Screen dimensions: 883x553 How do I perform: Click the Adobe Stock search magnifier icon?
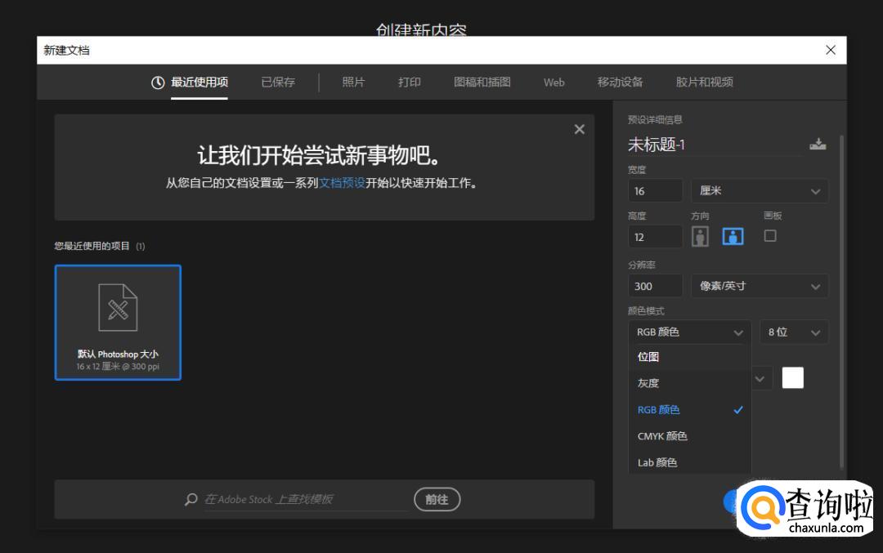click(190, 499)
